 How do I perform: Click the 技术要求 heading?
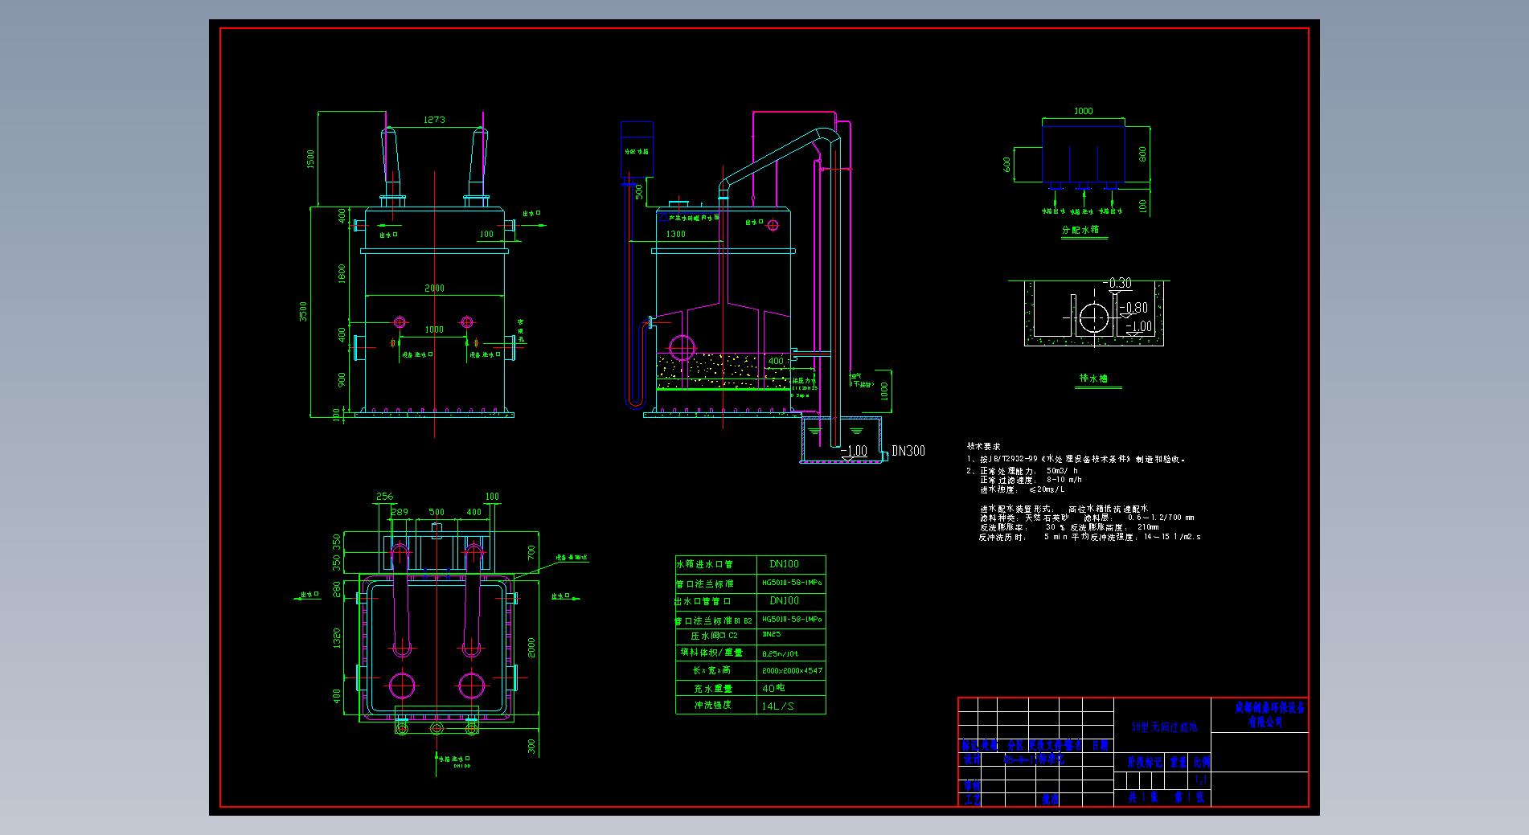click(984, 446)
